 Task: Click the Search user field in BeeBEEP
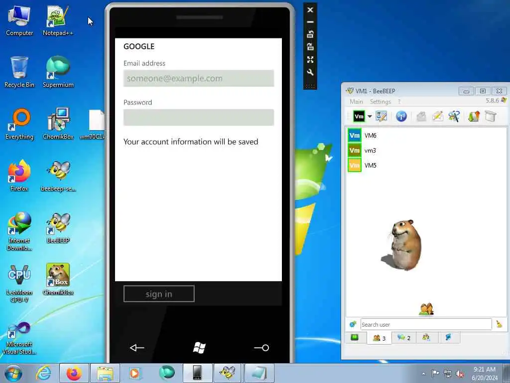426,324
